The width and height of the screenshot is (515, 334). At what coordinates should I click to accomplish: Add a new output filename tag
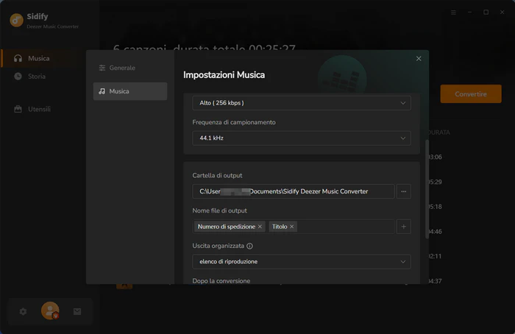click(x=404, y=227)
